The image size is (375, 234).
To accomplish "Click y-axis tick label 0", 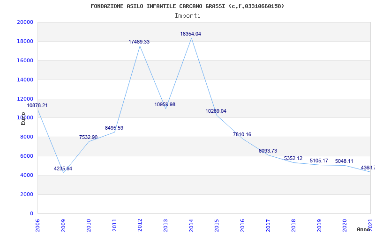I will (x=31, y=213).
